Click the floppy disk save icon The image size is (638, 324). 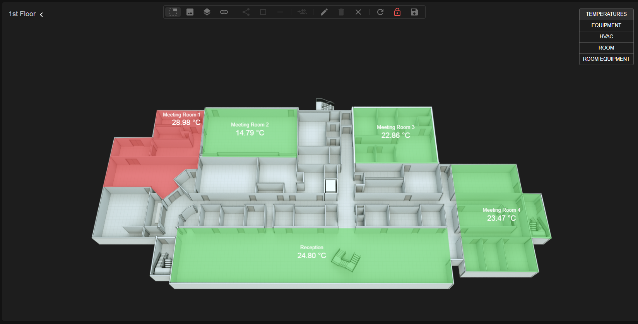click(414, 12)
